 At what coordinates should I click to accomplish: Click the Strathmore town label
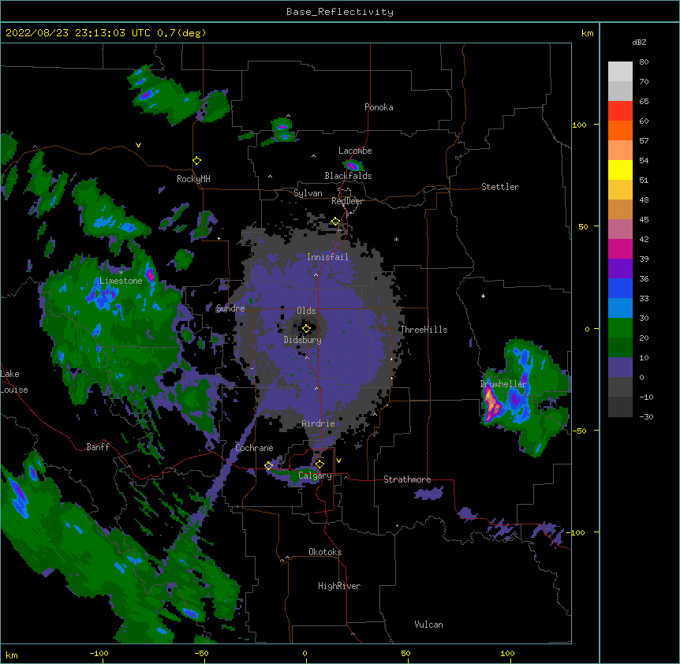407,479
